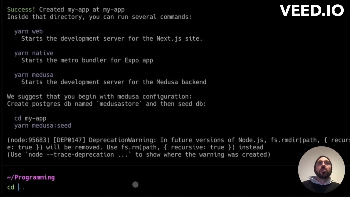Click the "yarn native" command text
The width and height of the screenshot is (350, 197).
34,53
